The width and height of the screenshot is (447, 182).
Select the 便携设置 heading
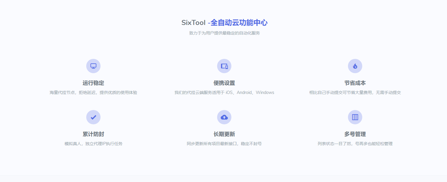(x=224, y=83)
